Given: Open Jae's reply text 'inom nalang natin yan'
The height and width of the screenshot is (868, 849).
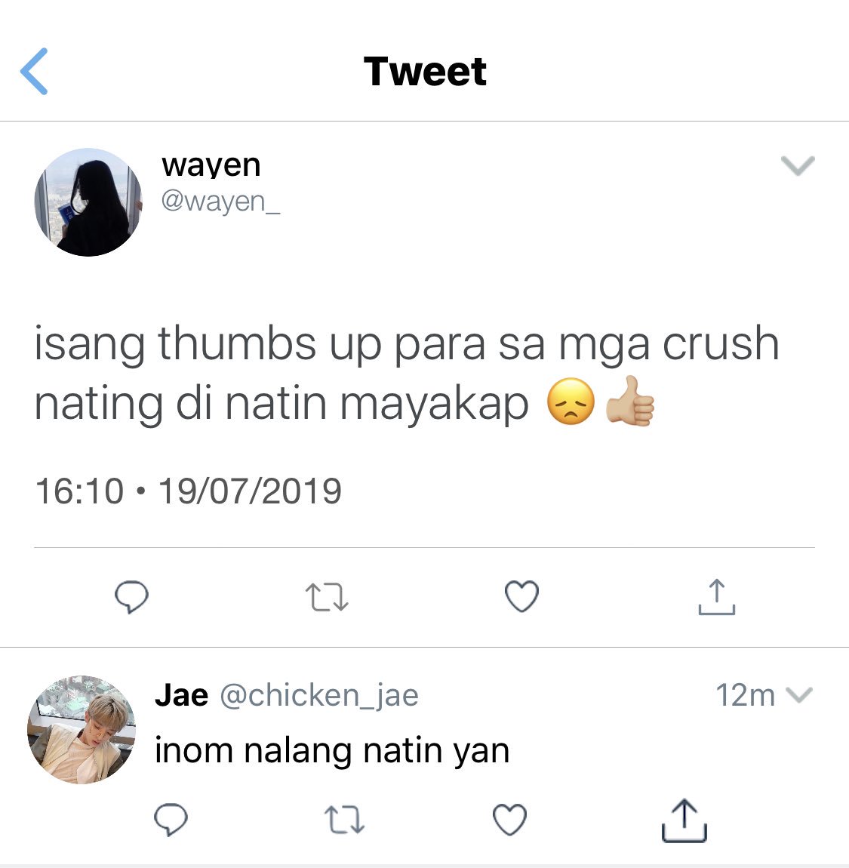Looking at the screenshot, I should click(x=332, y=751).
